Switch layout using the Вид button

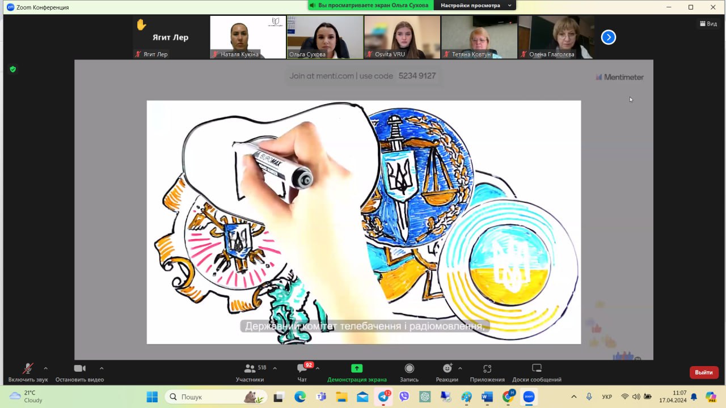(708, 24)
